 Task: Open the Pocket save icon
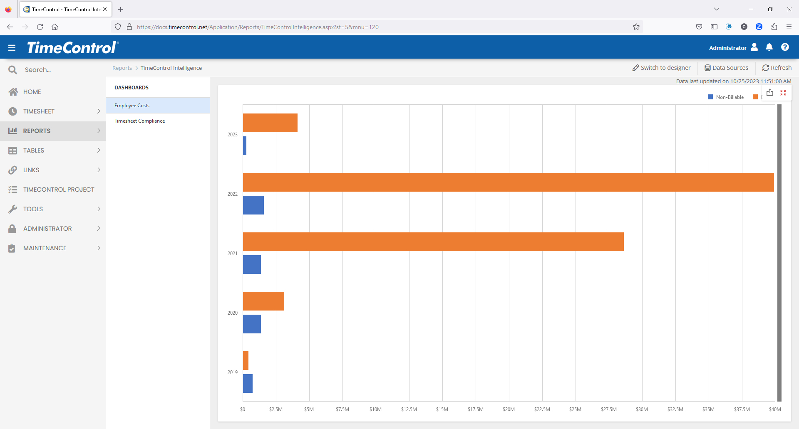pos(699,27)
